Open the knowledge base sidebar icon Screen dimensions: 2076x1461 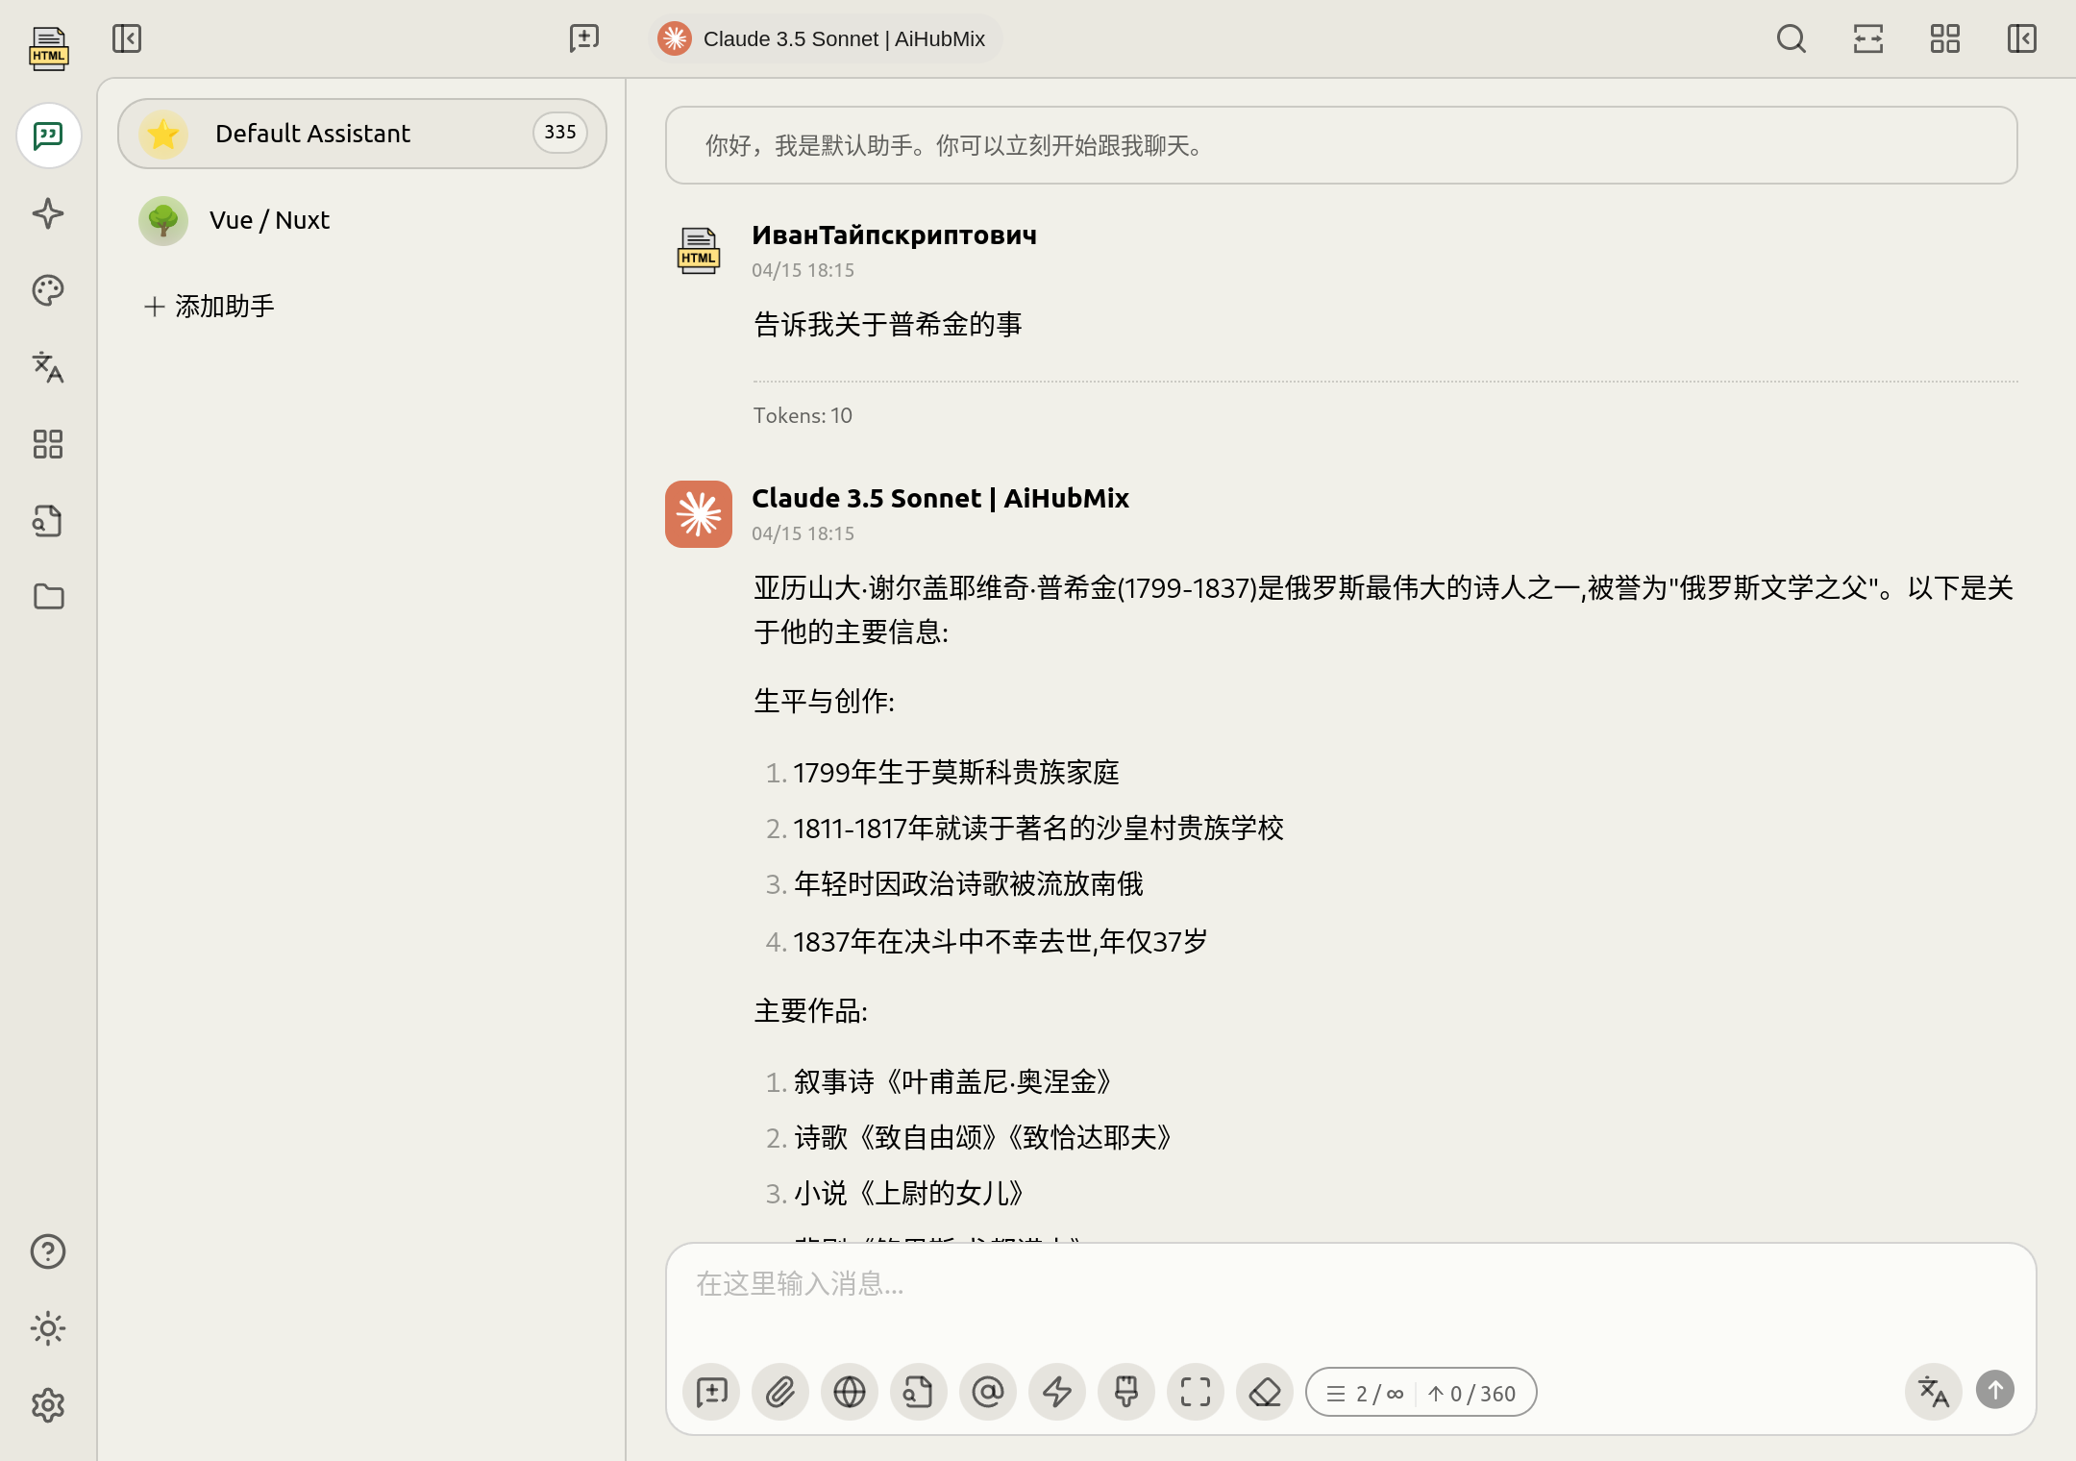(x=48, y=521)
